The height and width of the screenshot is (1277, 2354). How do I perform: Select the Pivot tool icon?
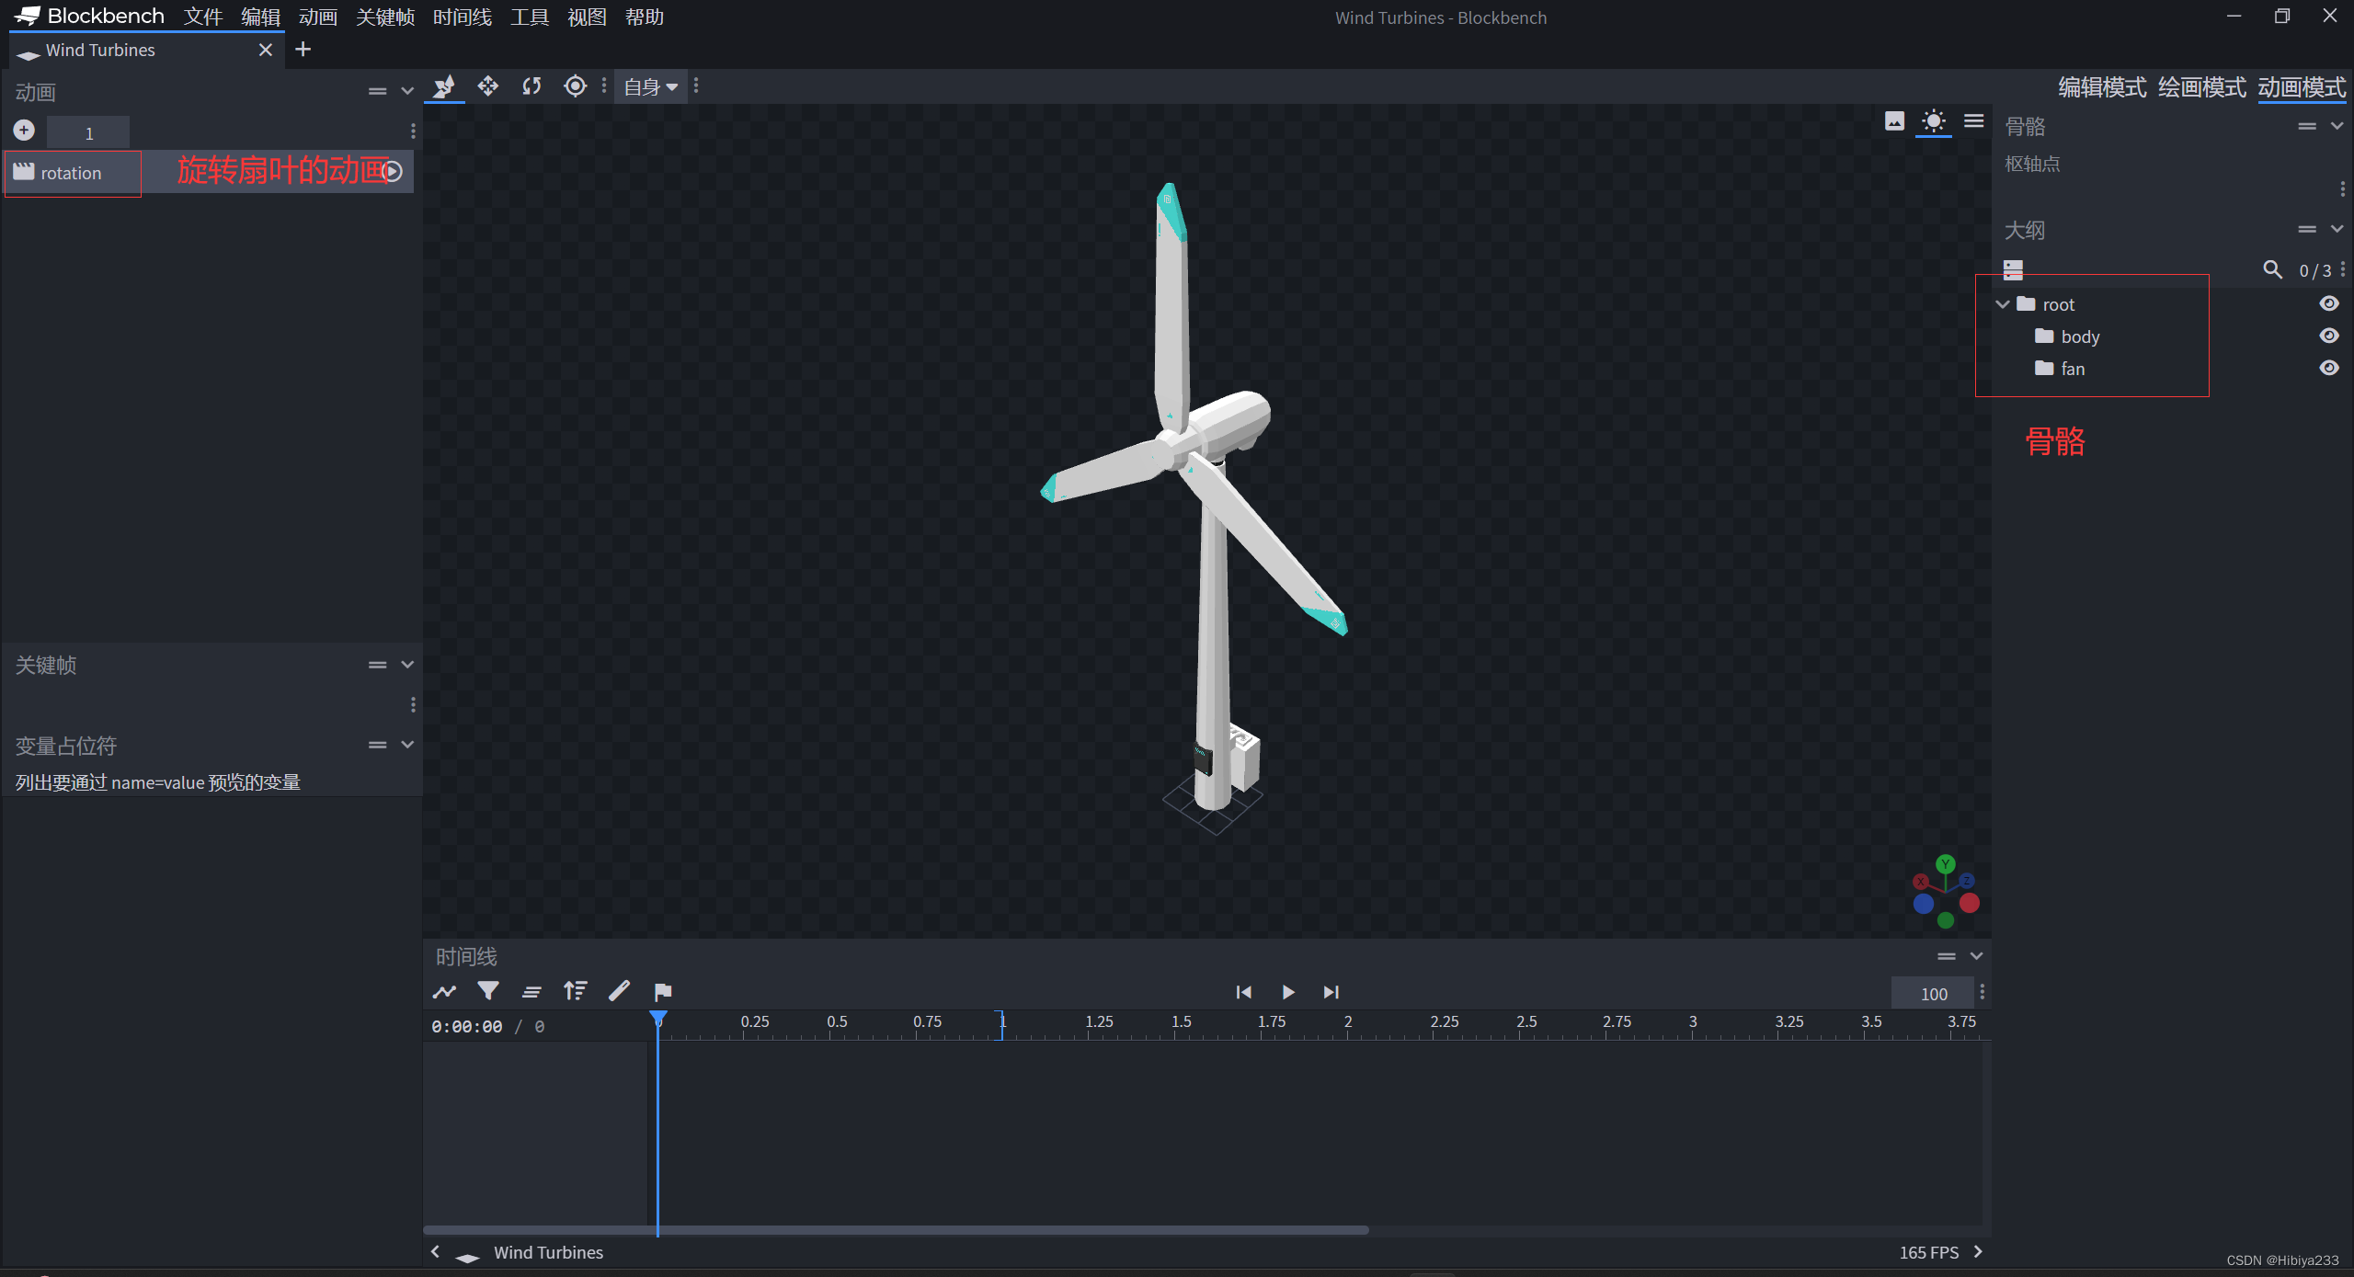575,86
